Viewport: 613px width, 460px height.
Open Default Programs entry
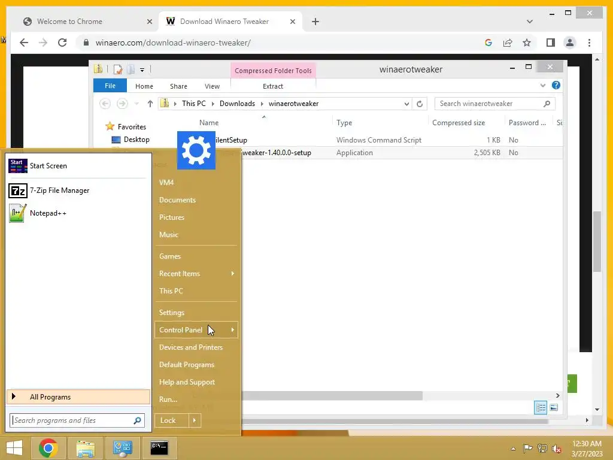[187, 365]
